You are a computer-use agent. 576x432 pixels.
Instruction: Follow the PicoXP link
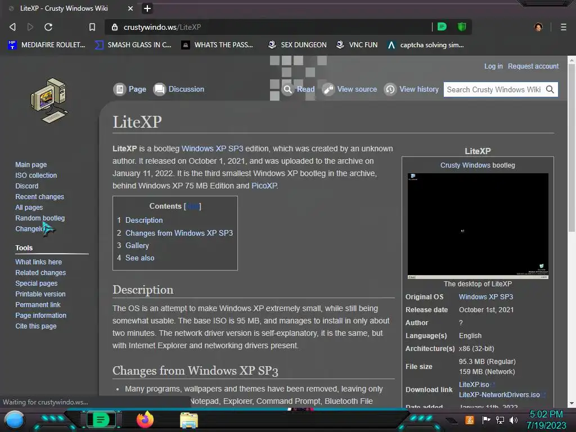pos(264,186)
